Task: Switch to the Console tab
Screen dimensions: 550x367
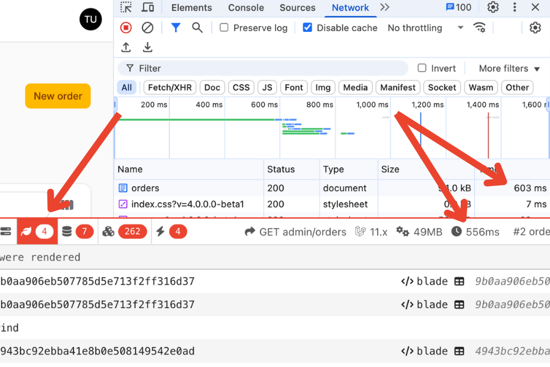Action: tap(246, 8)
